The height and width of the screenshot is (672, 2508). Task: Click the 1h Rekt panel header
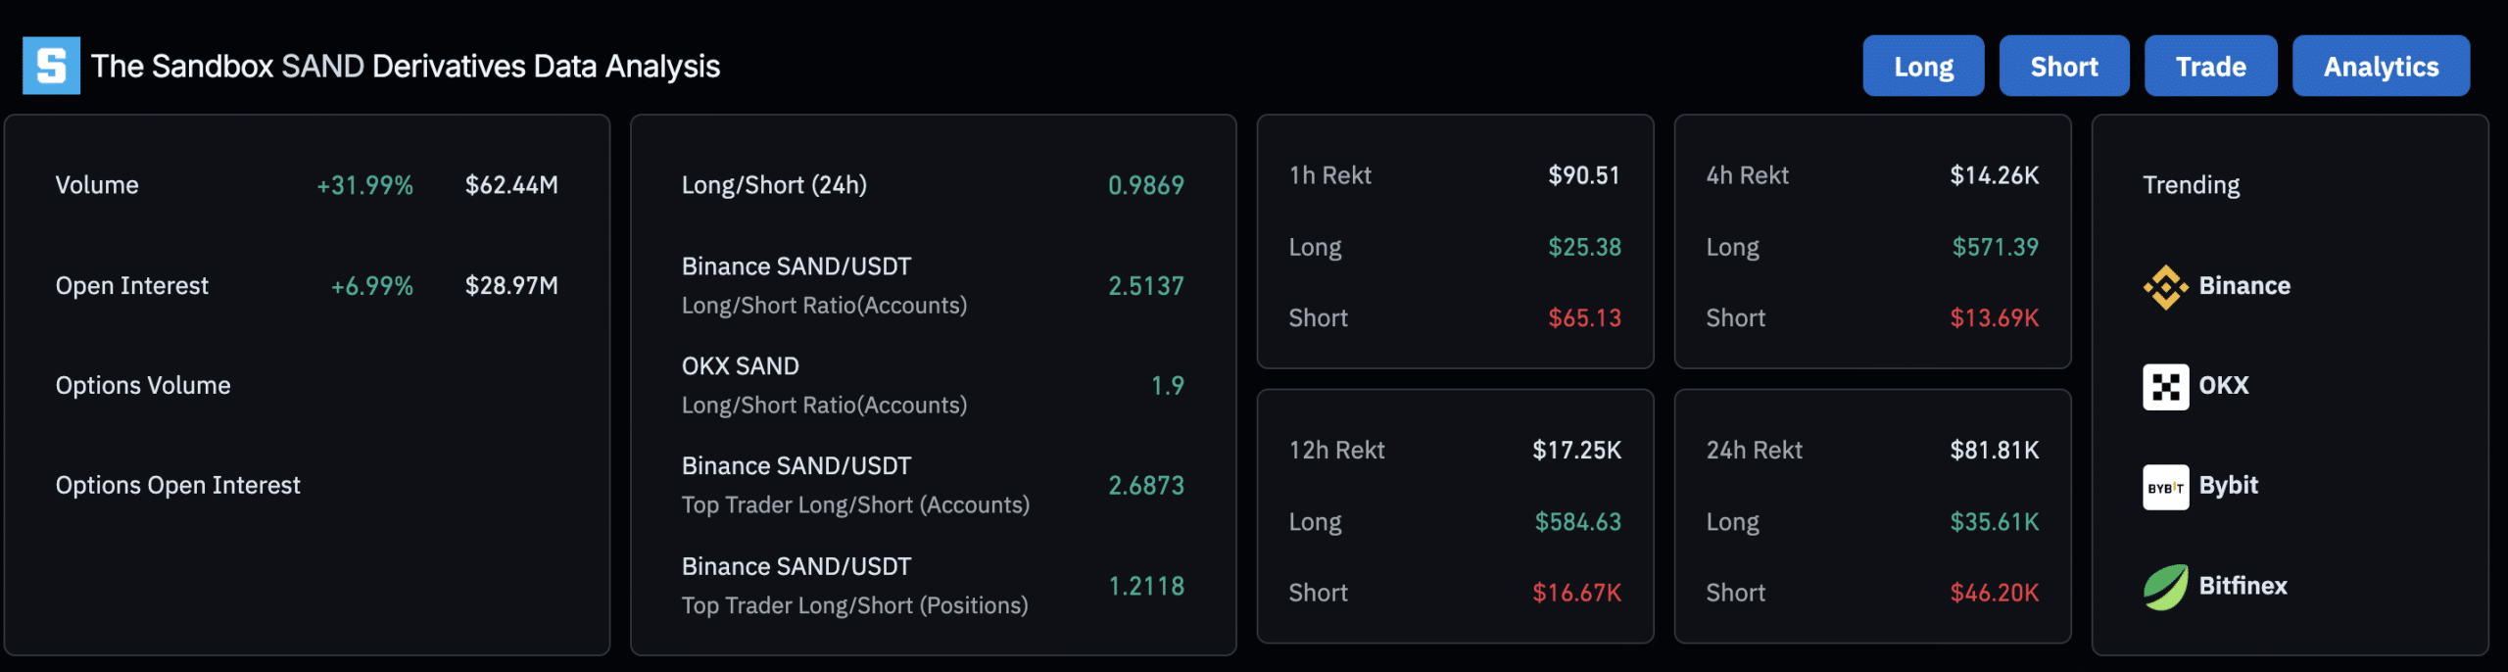pyautogui.click(x=1455, y=175)
